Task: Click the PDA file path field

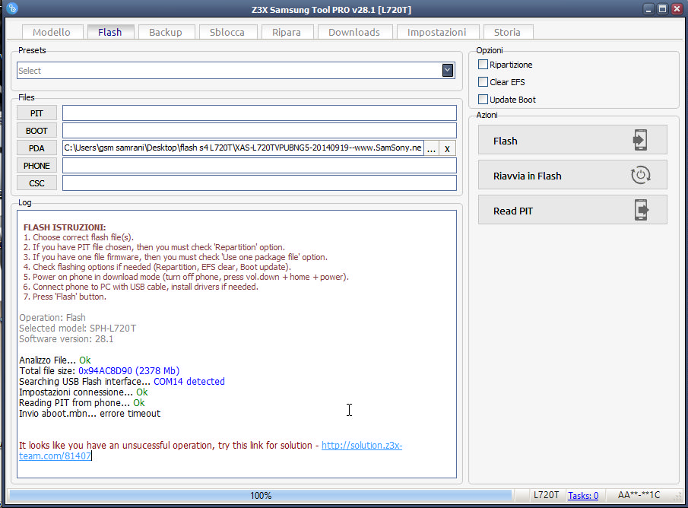Action: point(243,148)
